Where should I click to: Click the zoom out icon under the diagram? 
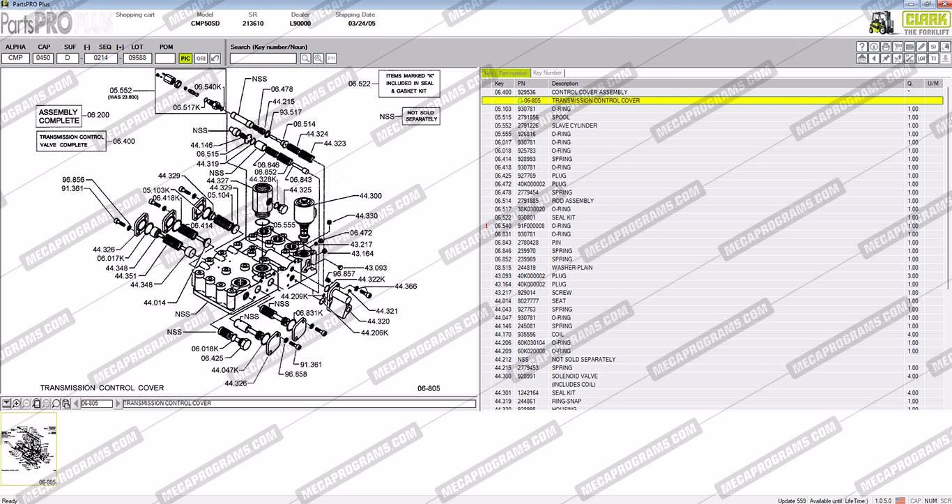pyautogui.click(x=26, y=404)
